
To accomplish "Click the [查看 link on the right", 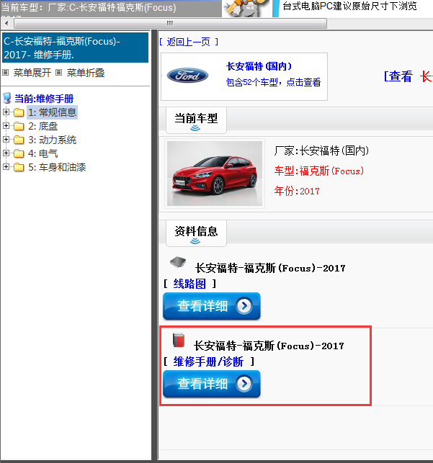I will [398, 76].
